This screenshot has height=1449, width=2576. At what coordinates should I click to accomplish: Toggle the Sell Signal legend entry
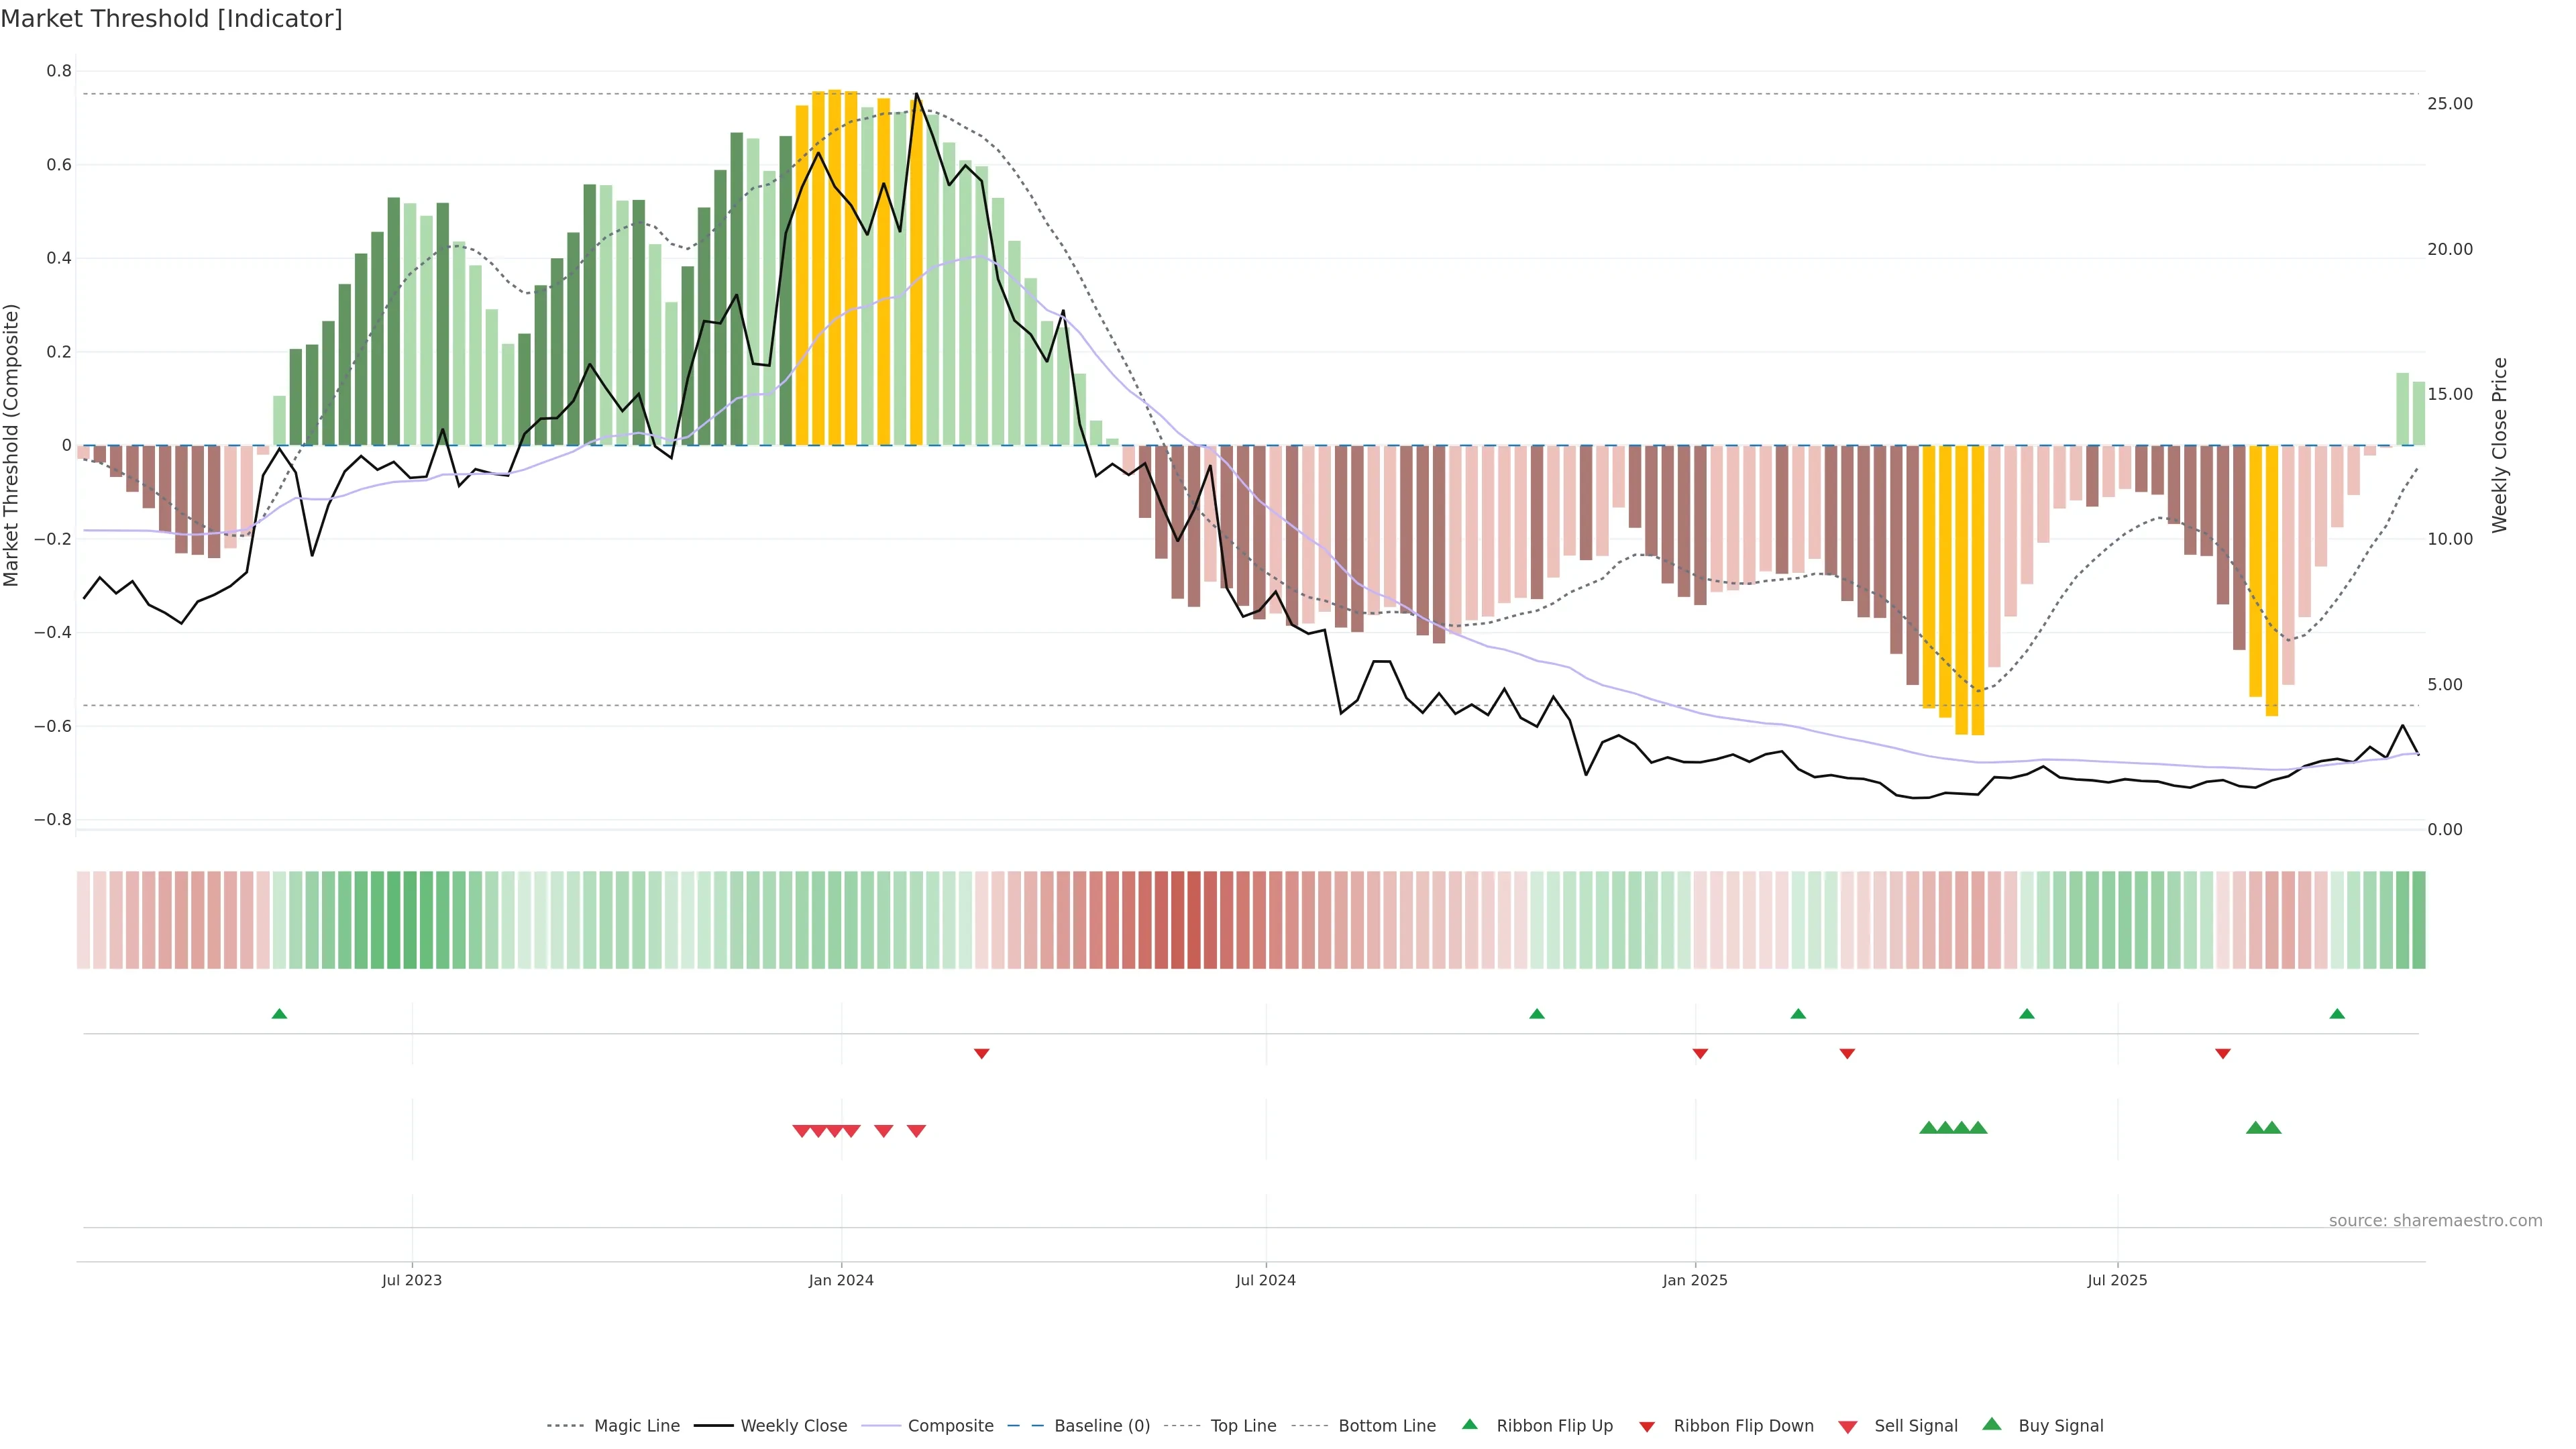1915,1426
